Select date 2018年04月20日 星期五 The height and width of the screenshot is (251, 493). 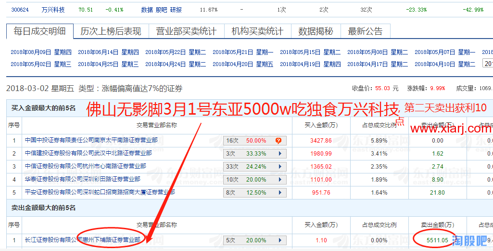click(243, 65)
